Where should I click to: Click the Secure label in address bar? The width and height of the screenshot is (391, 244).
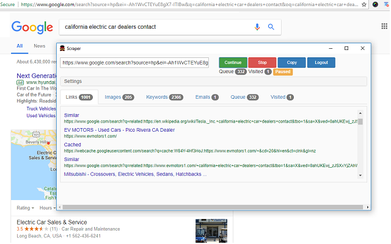pyautogui.click(x=7, y=4)
